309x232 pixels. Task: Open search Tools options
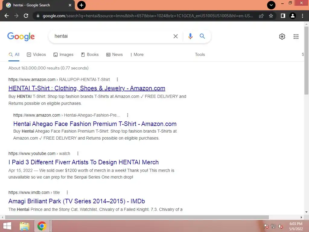click(x=200, y=55)
